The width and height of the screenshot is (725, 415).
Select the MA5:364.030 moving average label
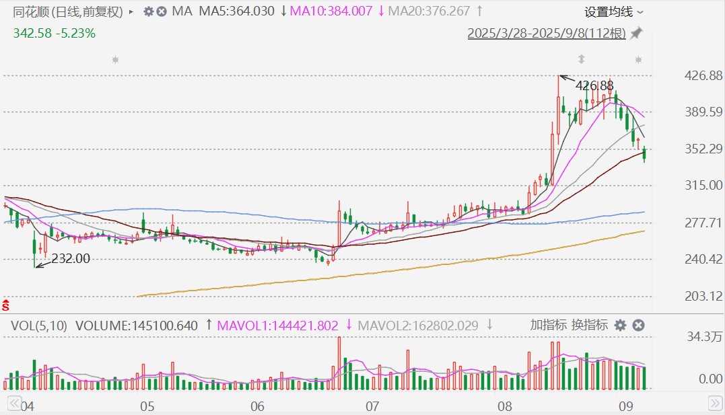tap(236, 11)
